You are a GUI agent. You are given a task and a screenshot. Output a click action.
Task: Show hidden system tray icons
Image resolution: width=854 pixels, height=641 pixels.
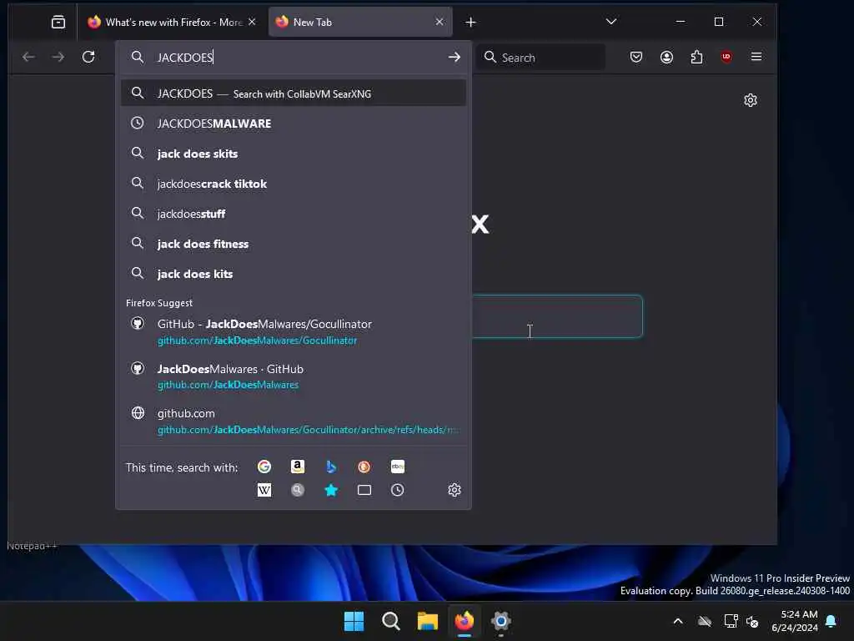click(x=678, y=621)
